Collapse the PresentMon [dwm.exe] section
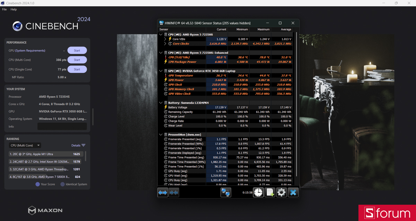This screenshot has width=416, height=221. click(x=161, y=134)
